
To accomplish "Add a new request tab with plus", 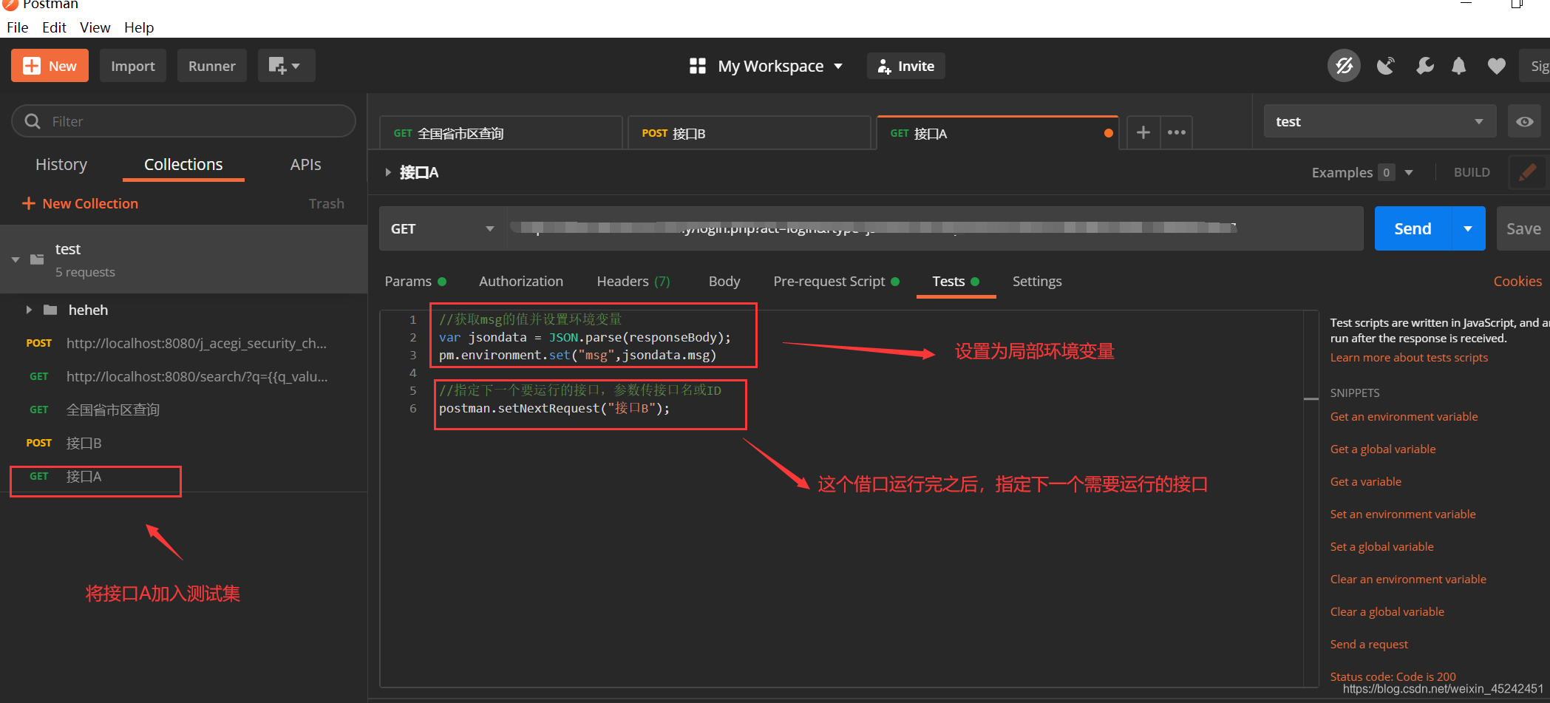I will pyautogui.click(x=1143, y=132).
